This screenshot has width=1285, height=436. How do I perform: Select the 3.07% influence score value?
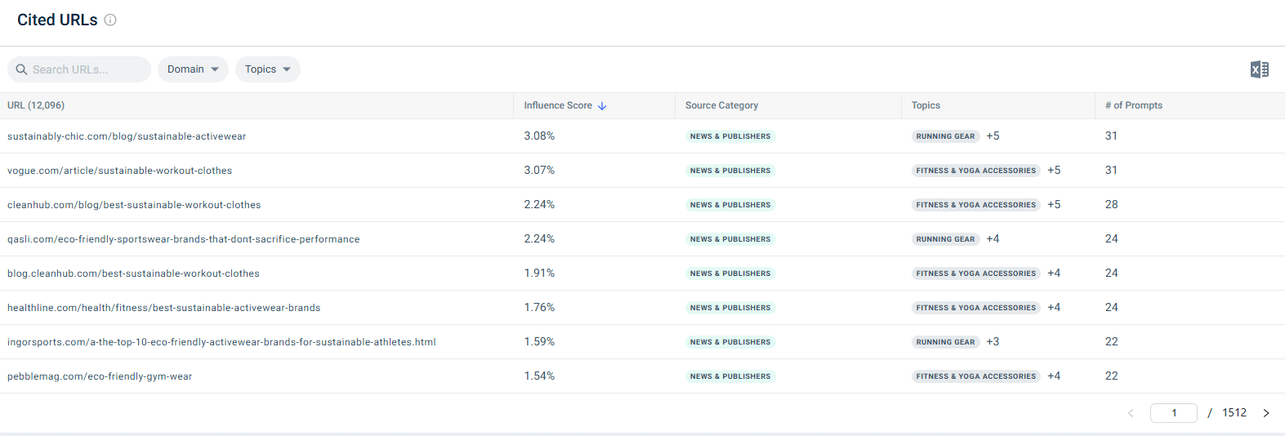[x=539, y=171]
